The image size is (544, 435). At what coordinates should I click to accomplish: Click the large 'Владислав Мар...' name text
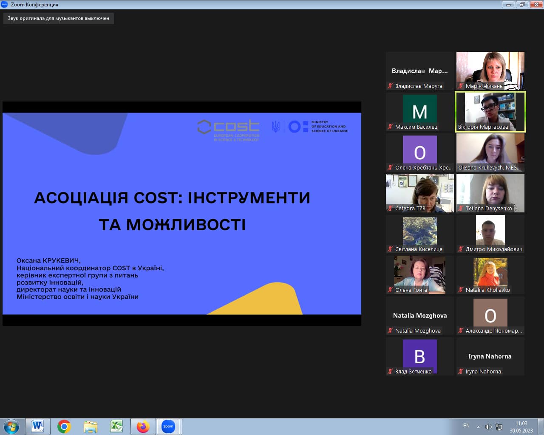coord(420,71)
